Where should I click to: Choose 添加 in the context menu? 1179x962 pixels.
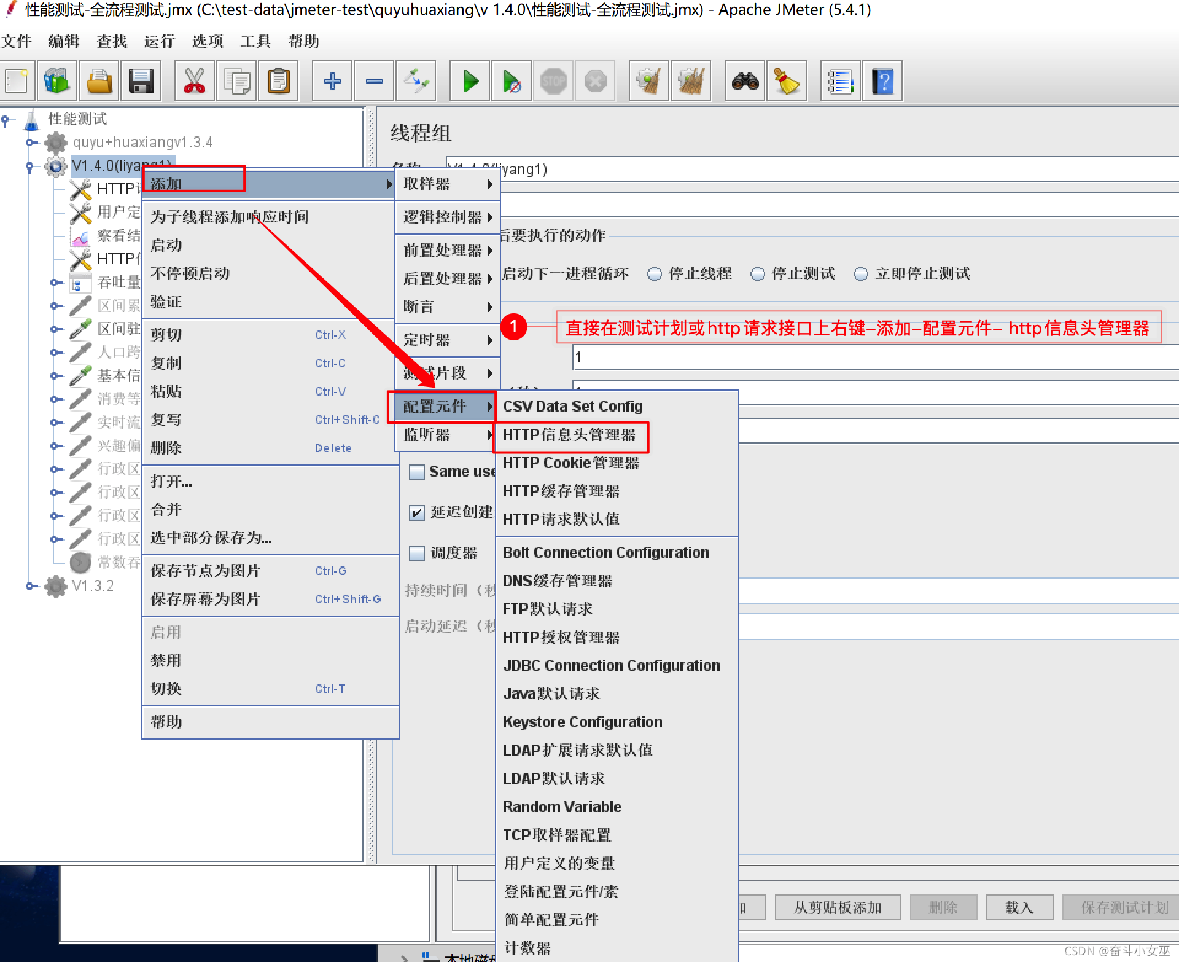pyautogui.click(x=268, y=184)
